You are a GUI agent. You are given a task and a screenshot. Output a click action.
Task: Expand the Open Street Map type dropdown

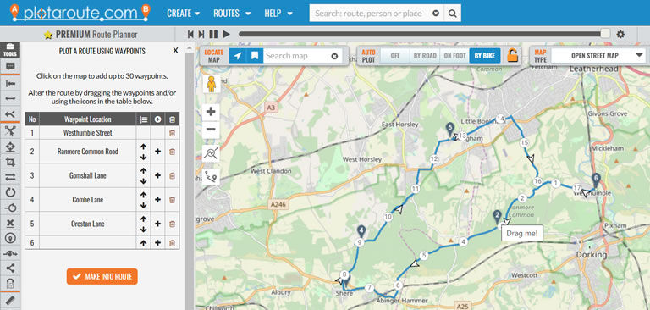pos(598,56)
